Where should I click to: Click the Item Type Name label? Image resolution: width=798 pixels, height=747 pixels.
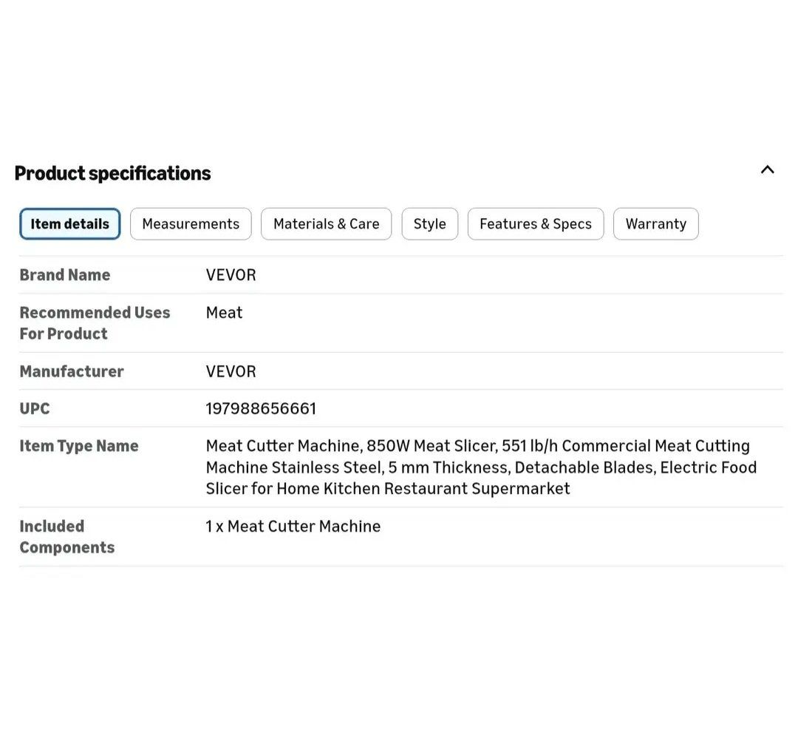point(79,446)
